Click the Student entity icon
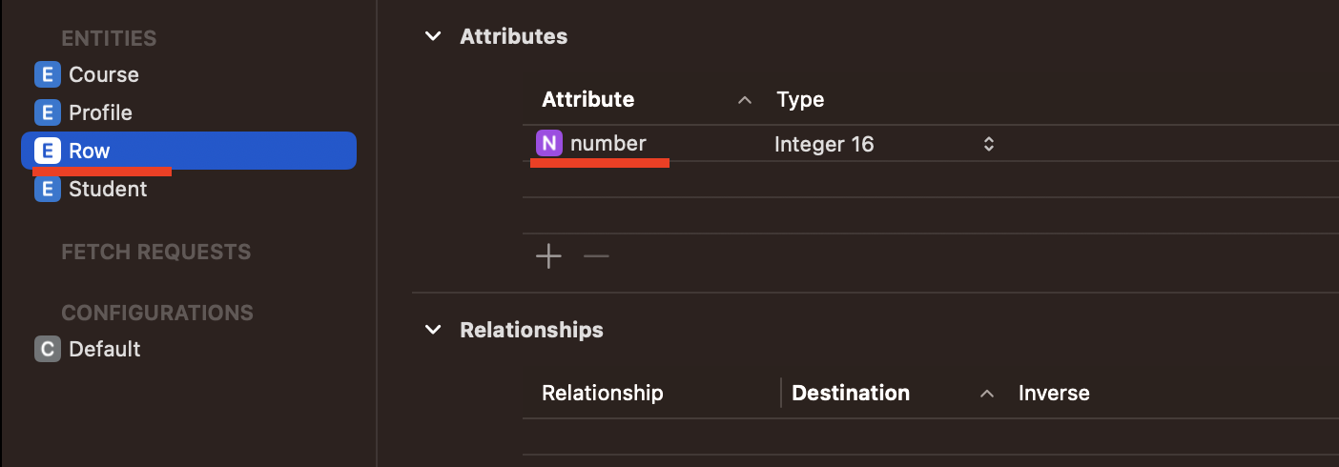Viewport: 1339px width, 467px height. click(47, 189)
